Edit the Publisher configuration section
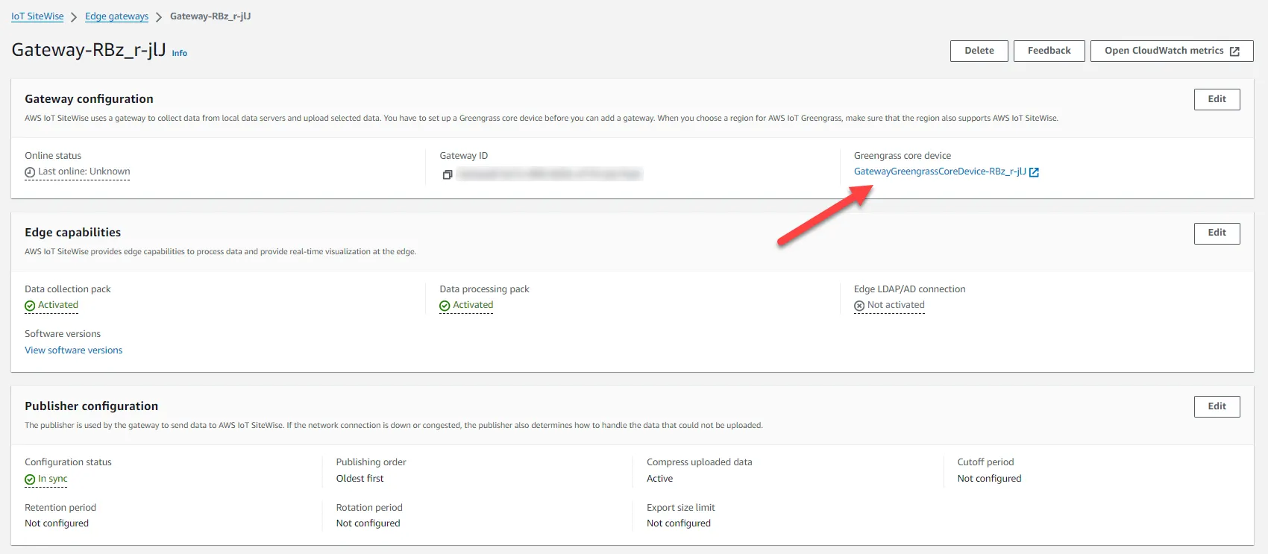1268x554 pixels. coord(1217,406)
